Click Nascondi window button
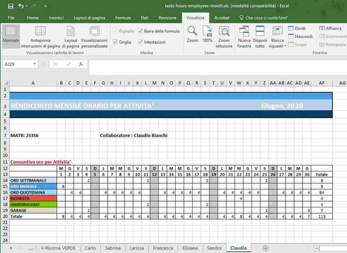The width and height of the screenshot is (347, 253). pyautogui.click(x=300, y=36)
